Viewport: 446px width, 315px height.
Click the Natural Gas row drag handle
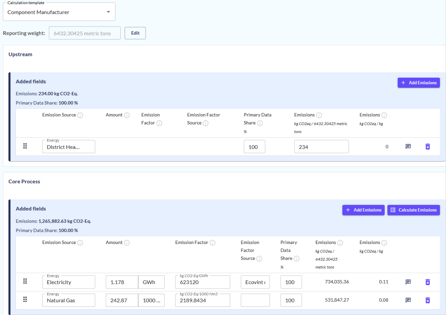click(25, 300)
